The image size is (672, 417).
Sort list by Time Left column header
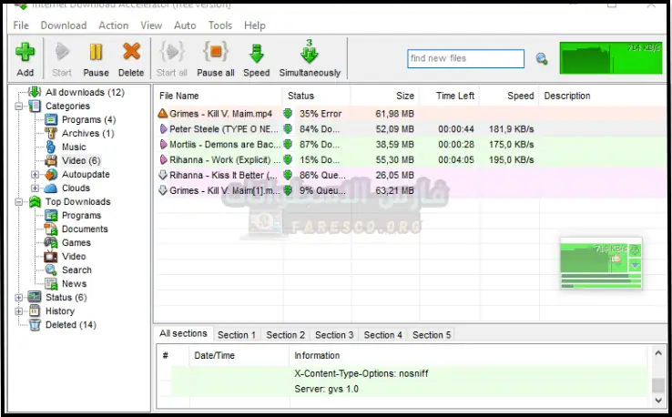coord(455,96)
